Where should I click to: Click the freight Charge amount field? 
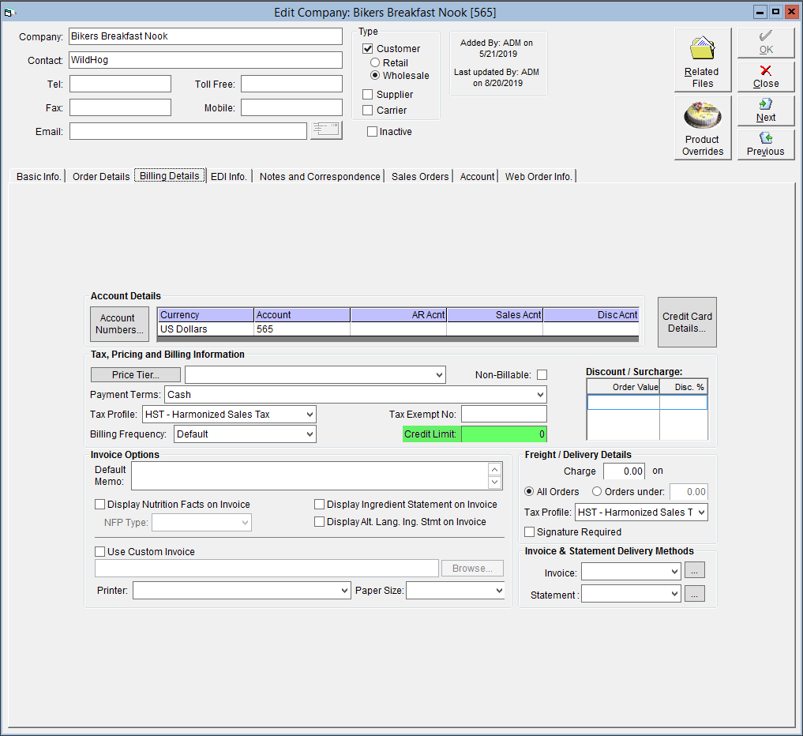(x=624, y=471)
